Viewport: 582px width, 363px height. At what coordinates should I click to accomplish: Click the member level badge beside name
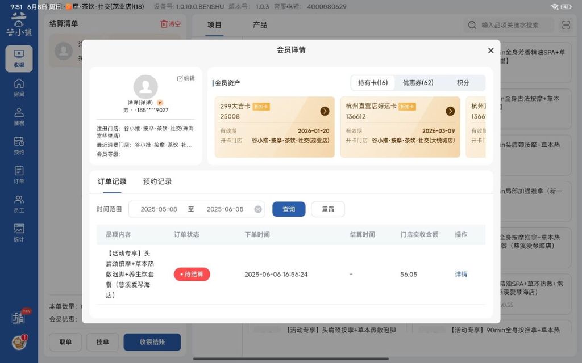160,103
